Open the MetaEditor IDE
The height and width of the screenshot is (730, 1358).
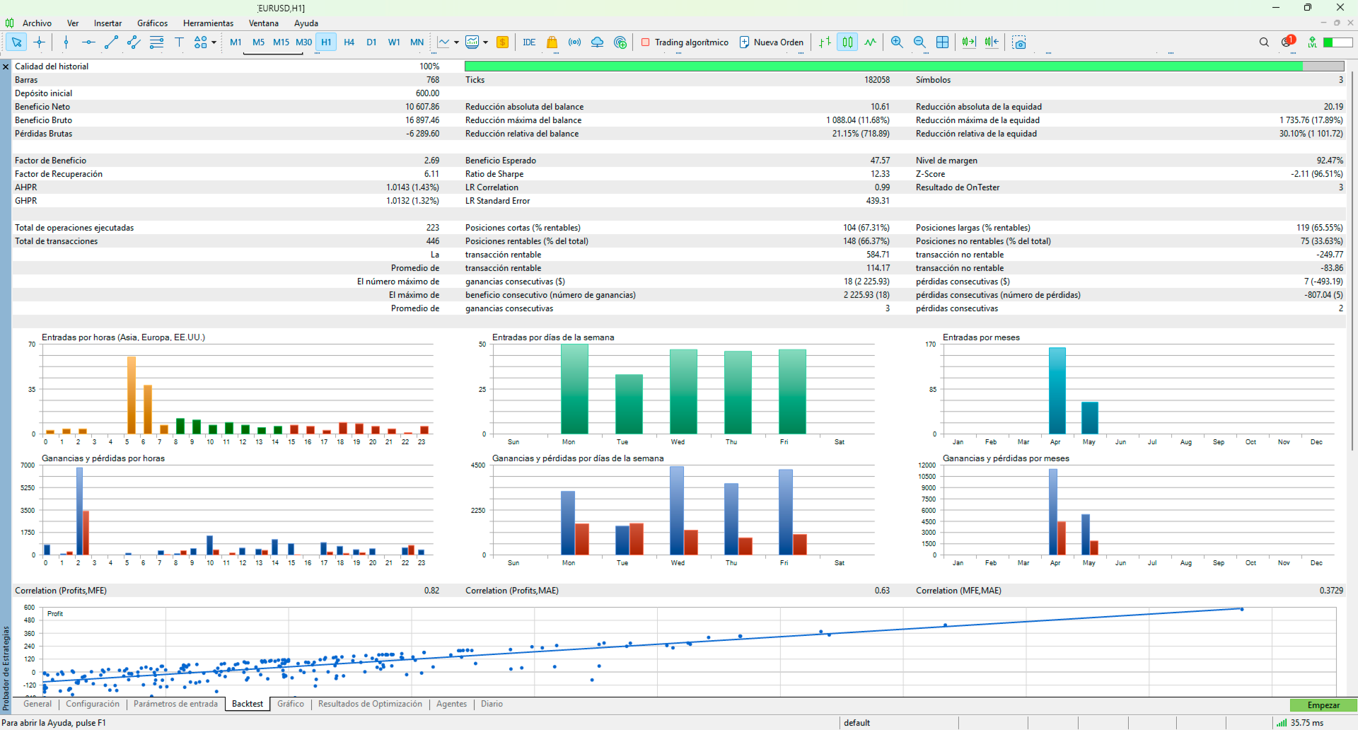coord(529,42)
